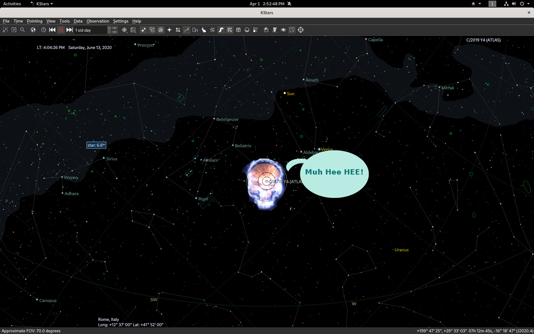Open the Set Time clock icon
This screenshot has width=534, height=334.
click(44, 30)
